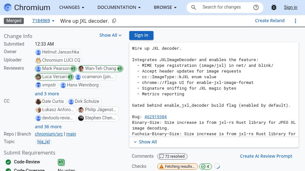Expand the 7184969 change number dropdown
Image resolution: width=305 pixels, height=171 pixels.
pos(43,21)
